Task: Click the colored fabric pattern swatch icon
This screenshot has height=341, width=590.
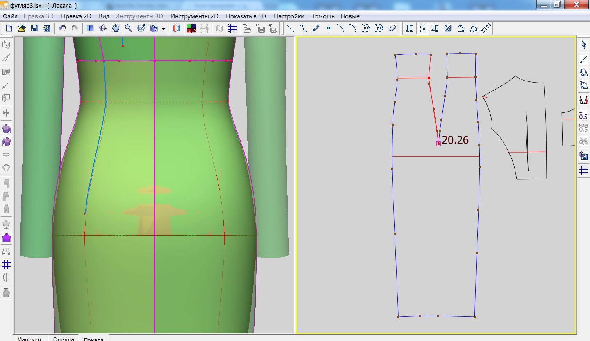Action: click(x=191, y=28)
